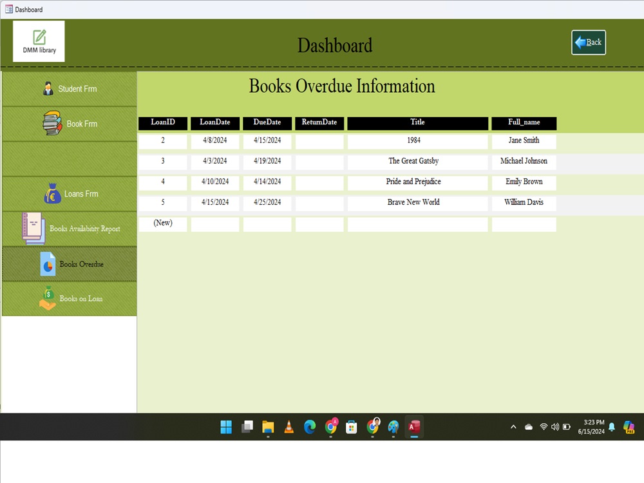Click Pride and Prejudice title cell

(418, 182)
